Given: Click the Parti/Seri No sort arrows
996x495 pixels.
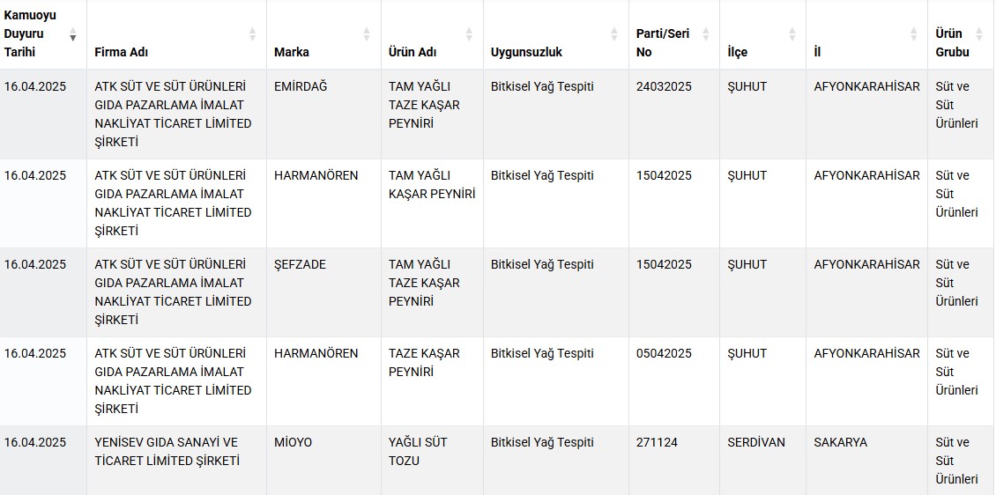Looking at the screenshot, I should (706, 34).
